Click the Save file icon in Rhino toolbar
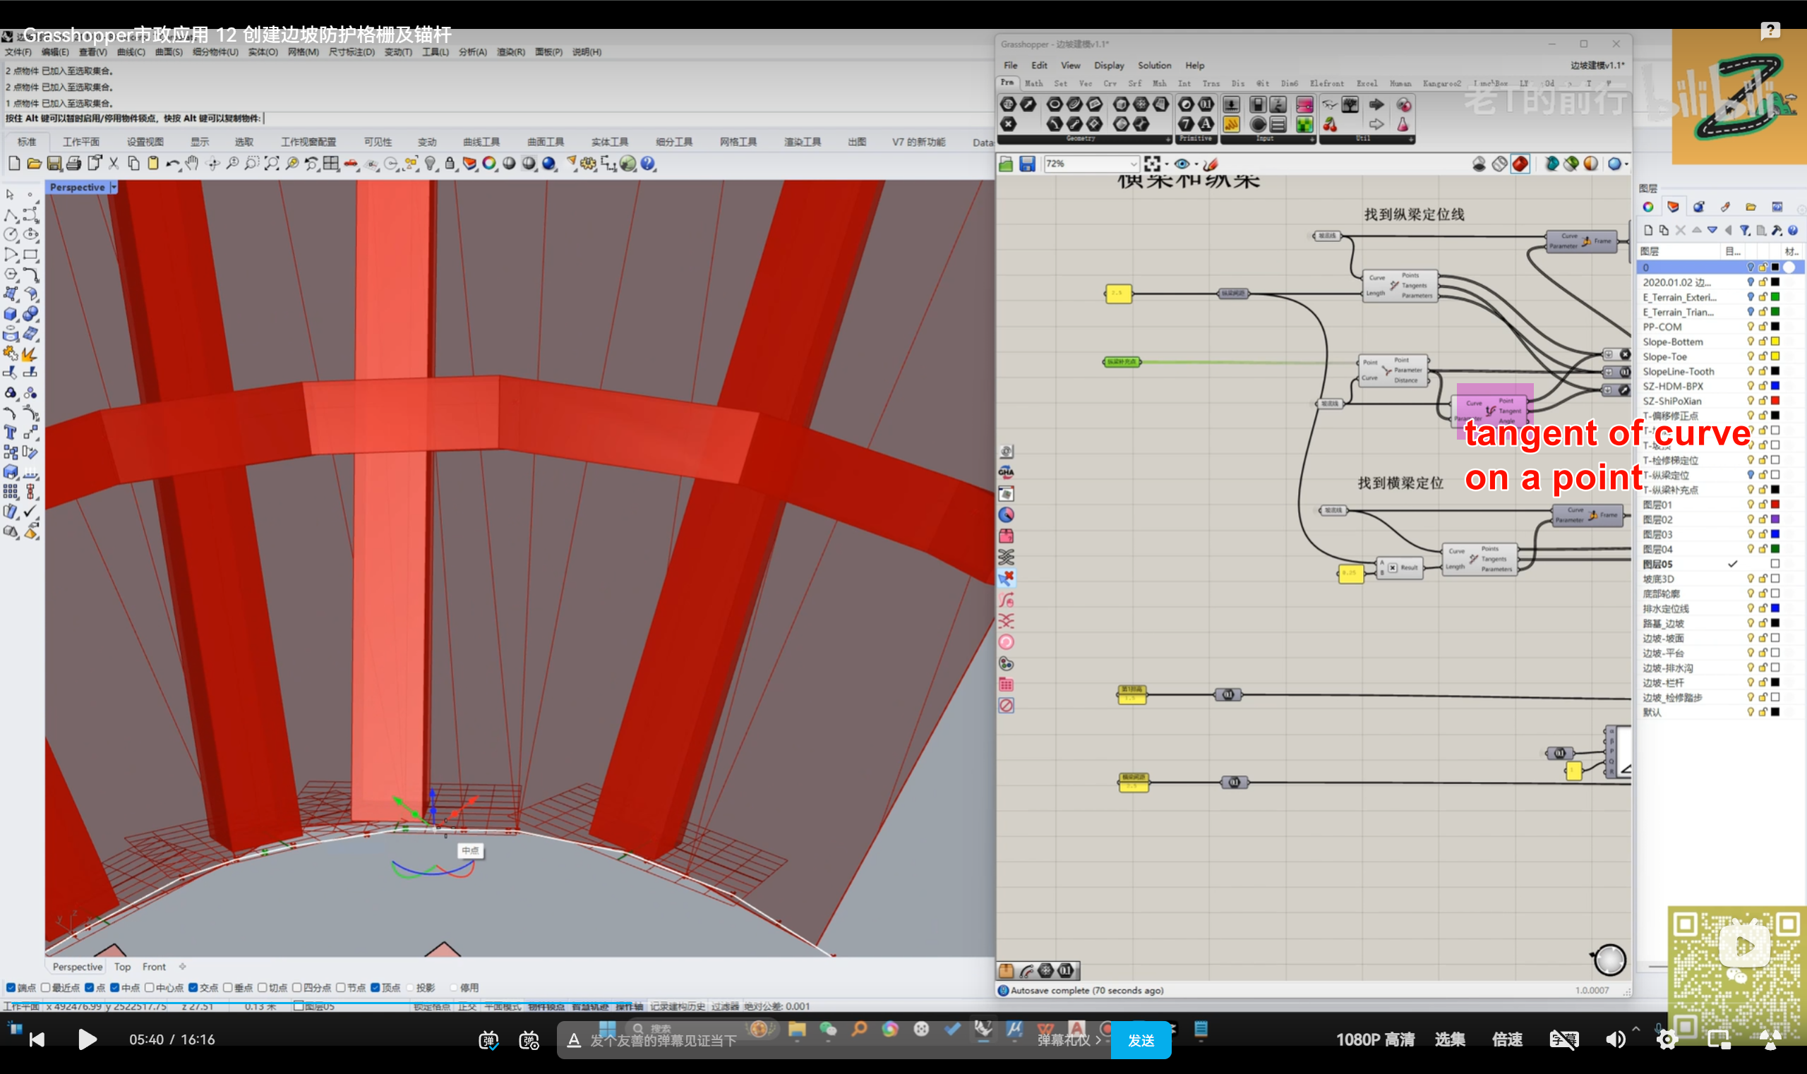 [54, 164]
